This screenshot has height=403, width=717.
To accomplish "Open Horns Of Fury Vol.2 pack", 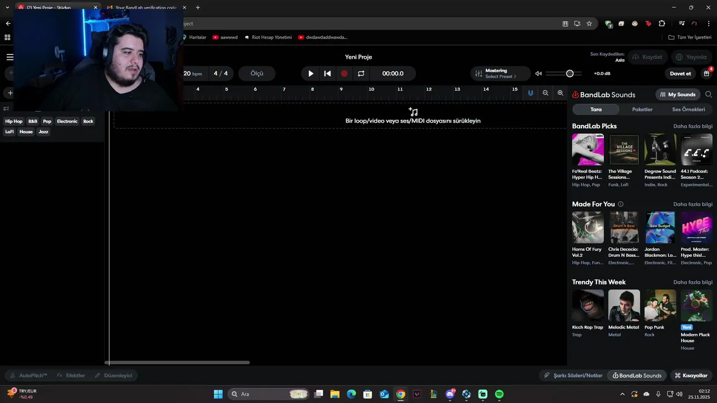I will (588, 227).
